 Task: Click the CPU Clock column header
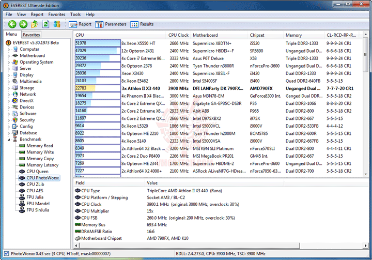(178, 35)
